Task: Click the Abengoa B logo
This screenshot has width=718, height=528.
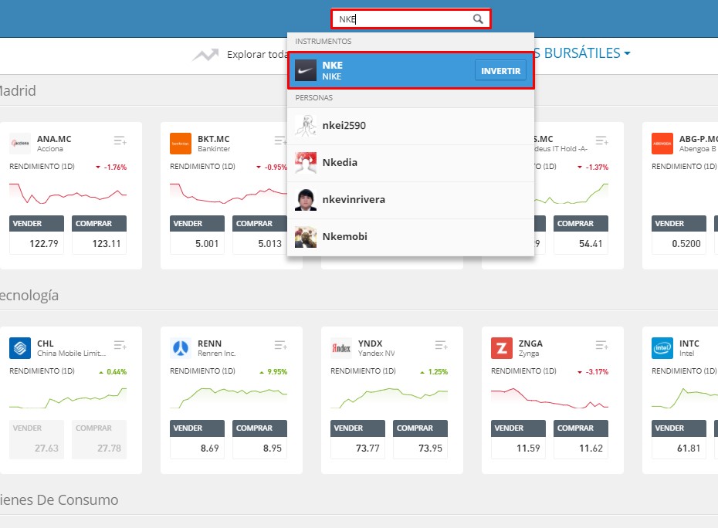Action: click(662, 144)
